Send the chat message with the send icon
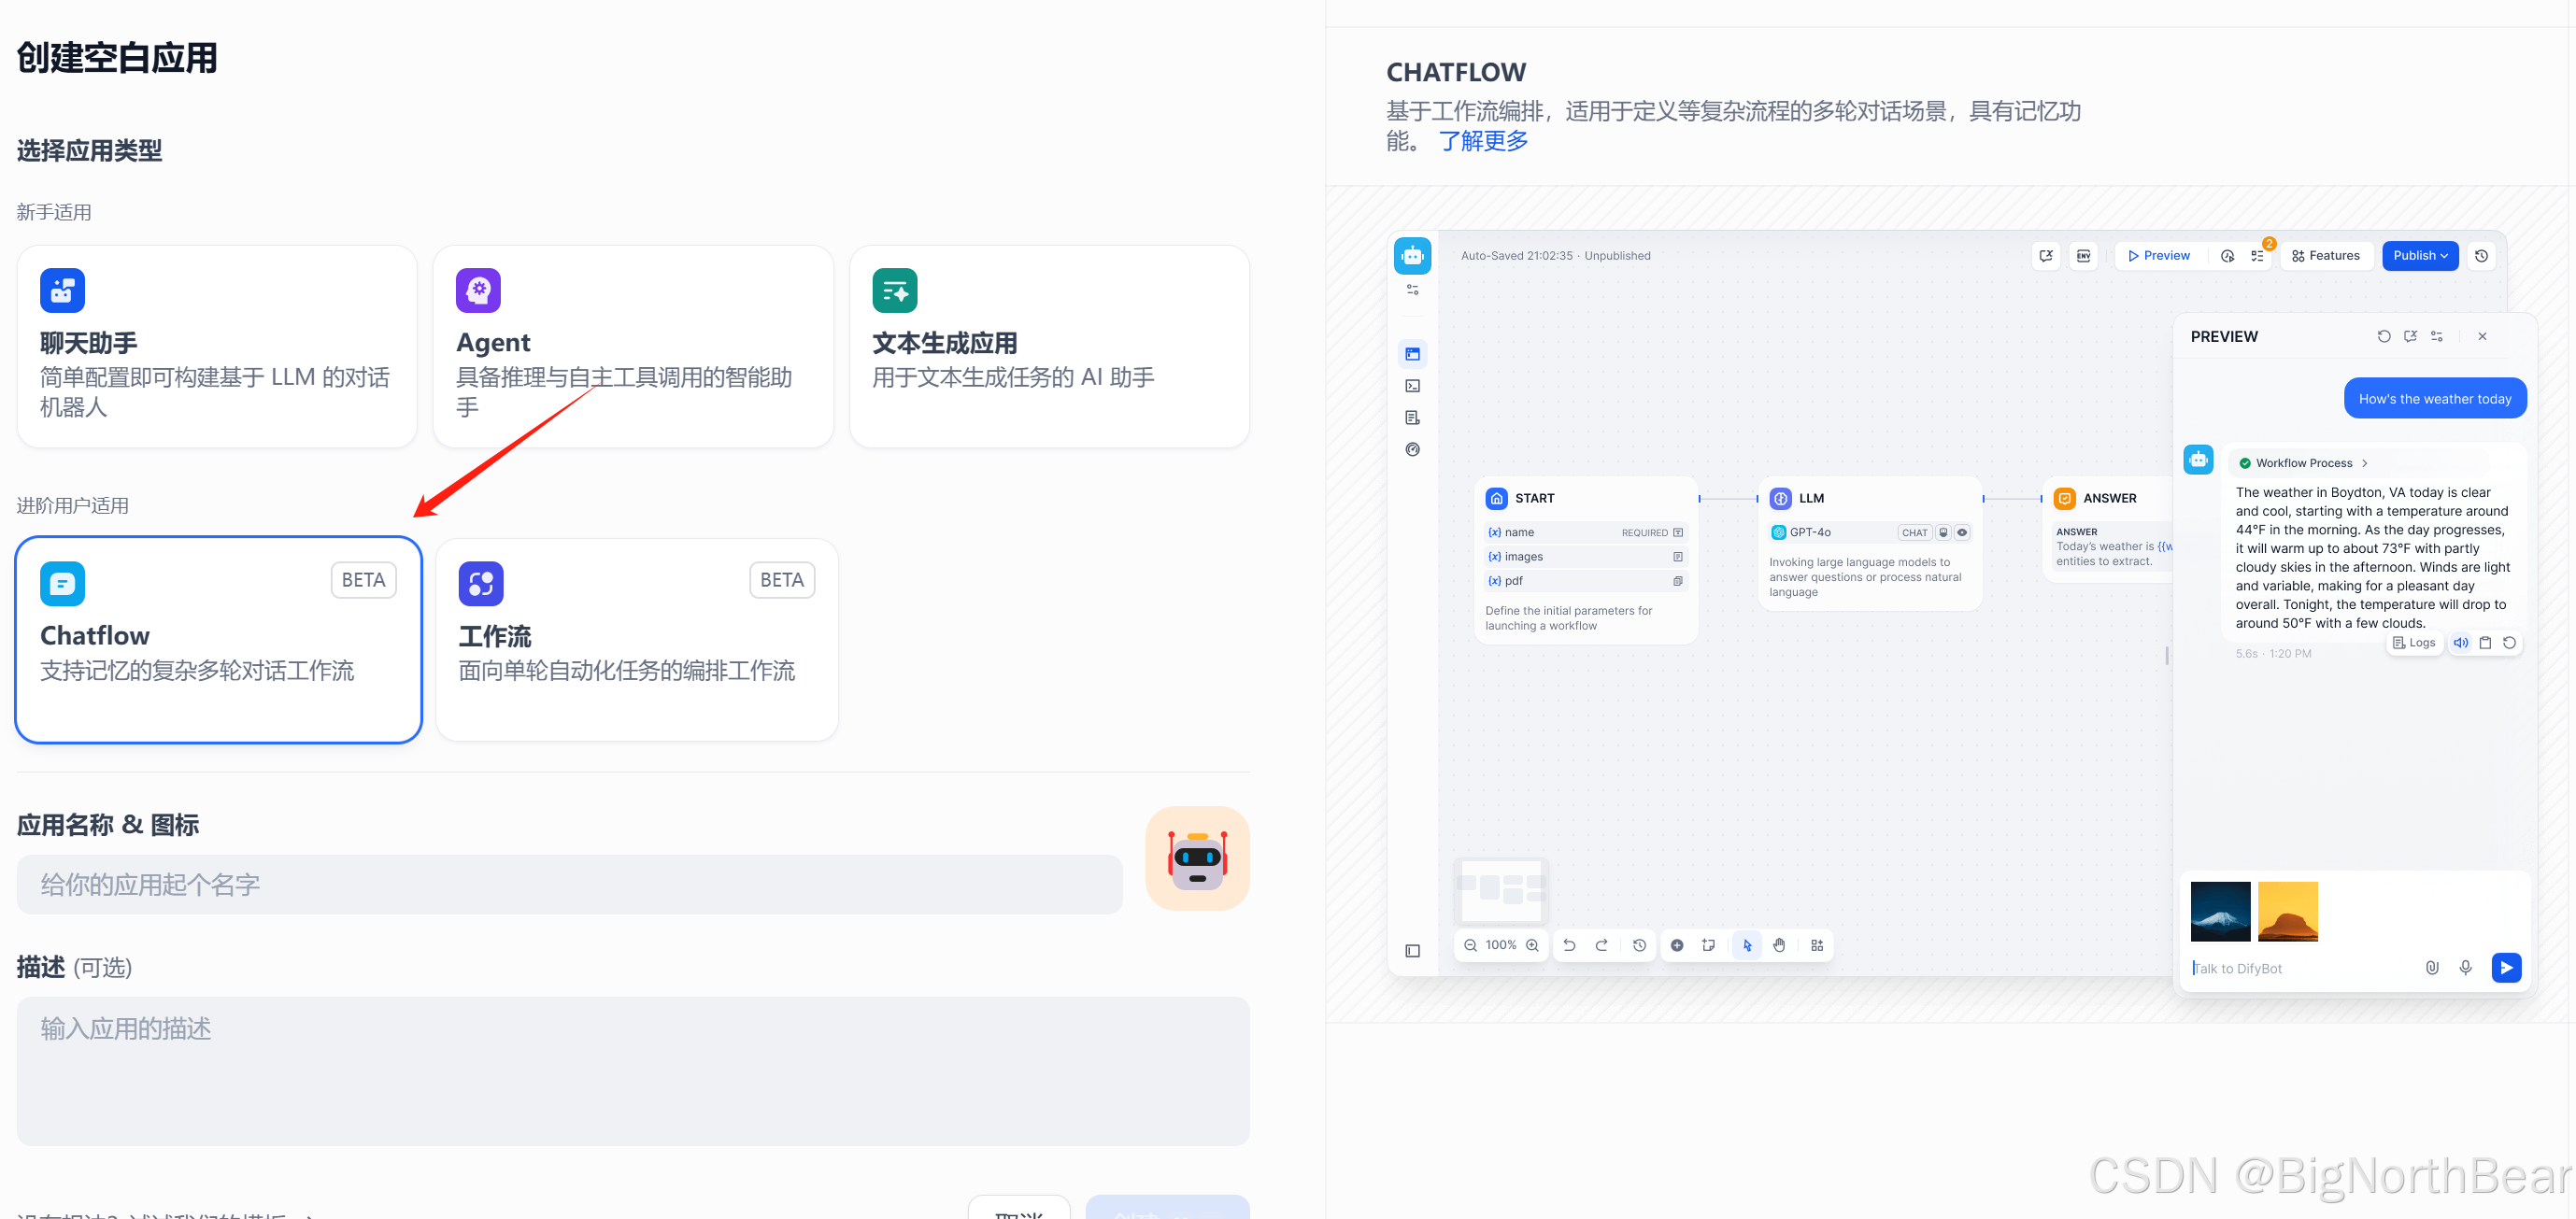 (2507, 967)
